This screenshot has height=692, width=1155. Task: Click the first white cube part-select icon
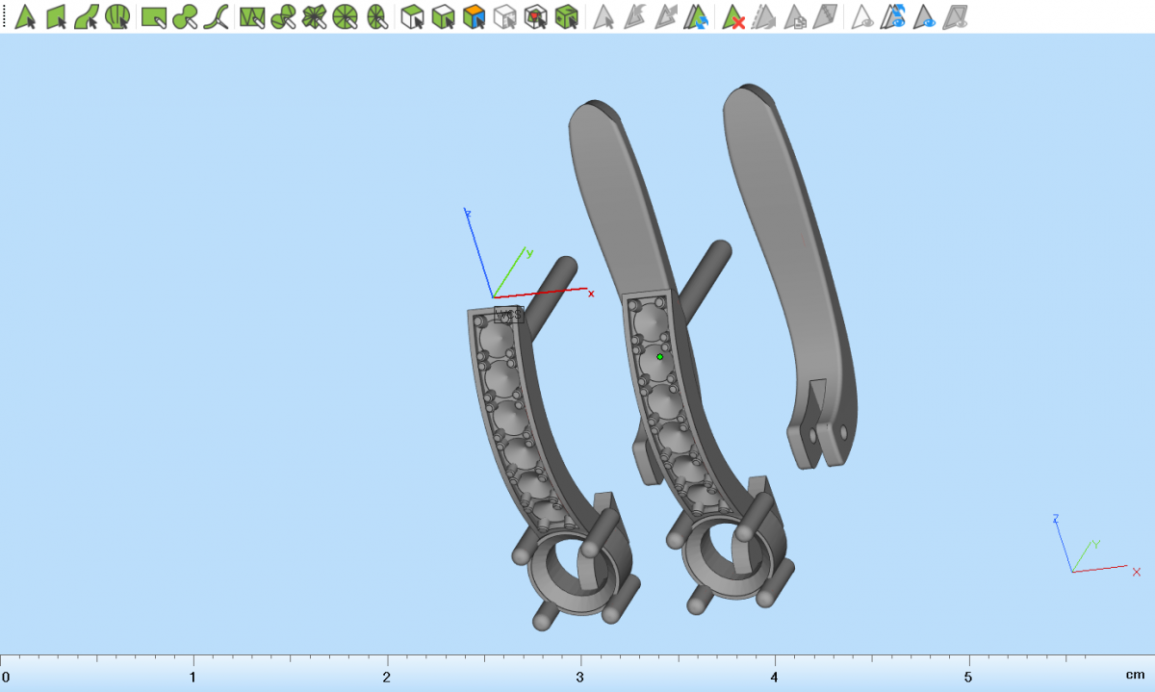pos(412,16)
